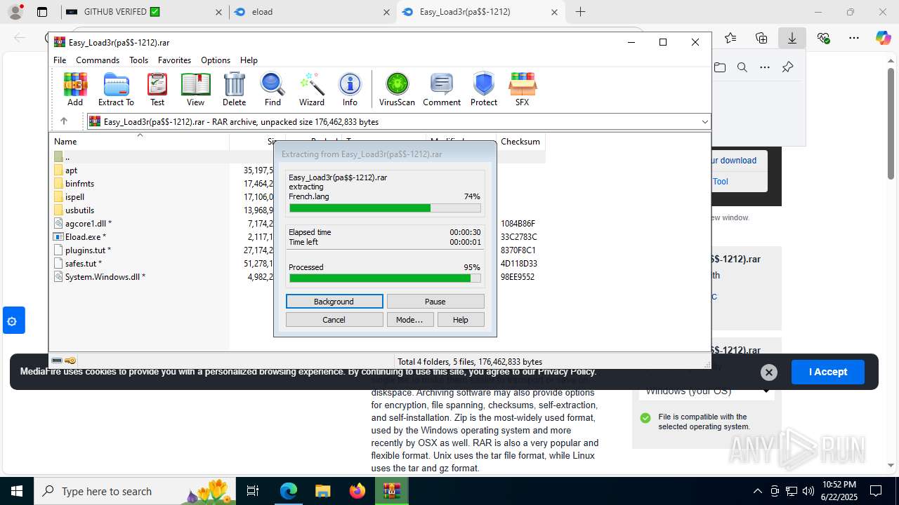
Task: Click Help in extraction dialog
Action: click(x=461, y=319)
